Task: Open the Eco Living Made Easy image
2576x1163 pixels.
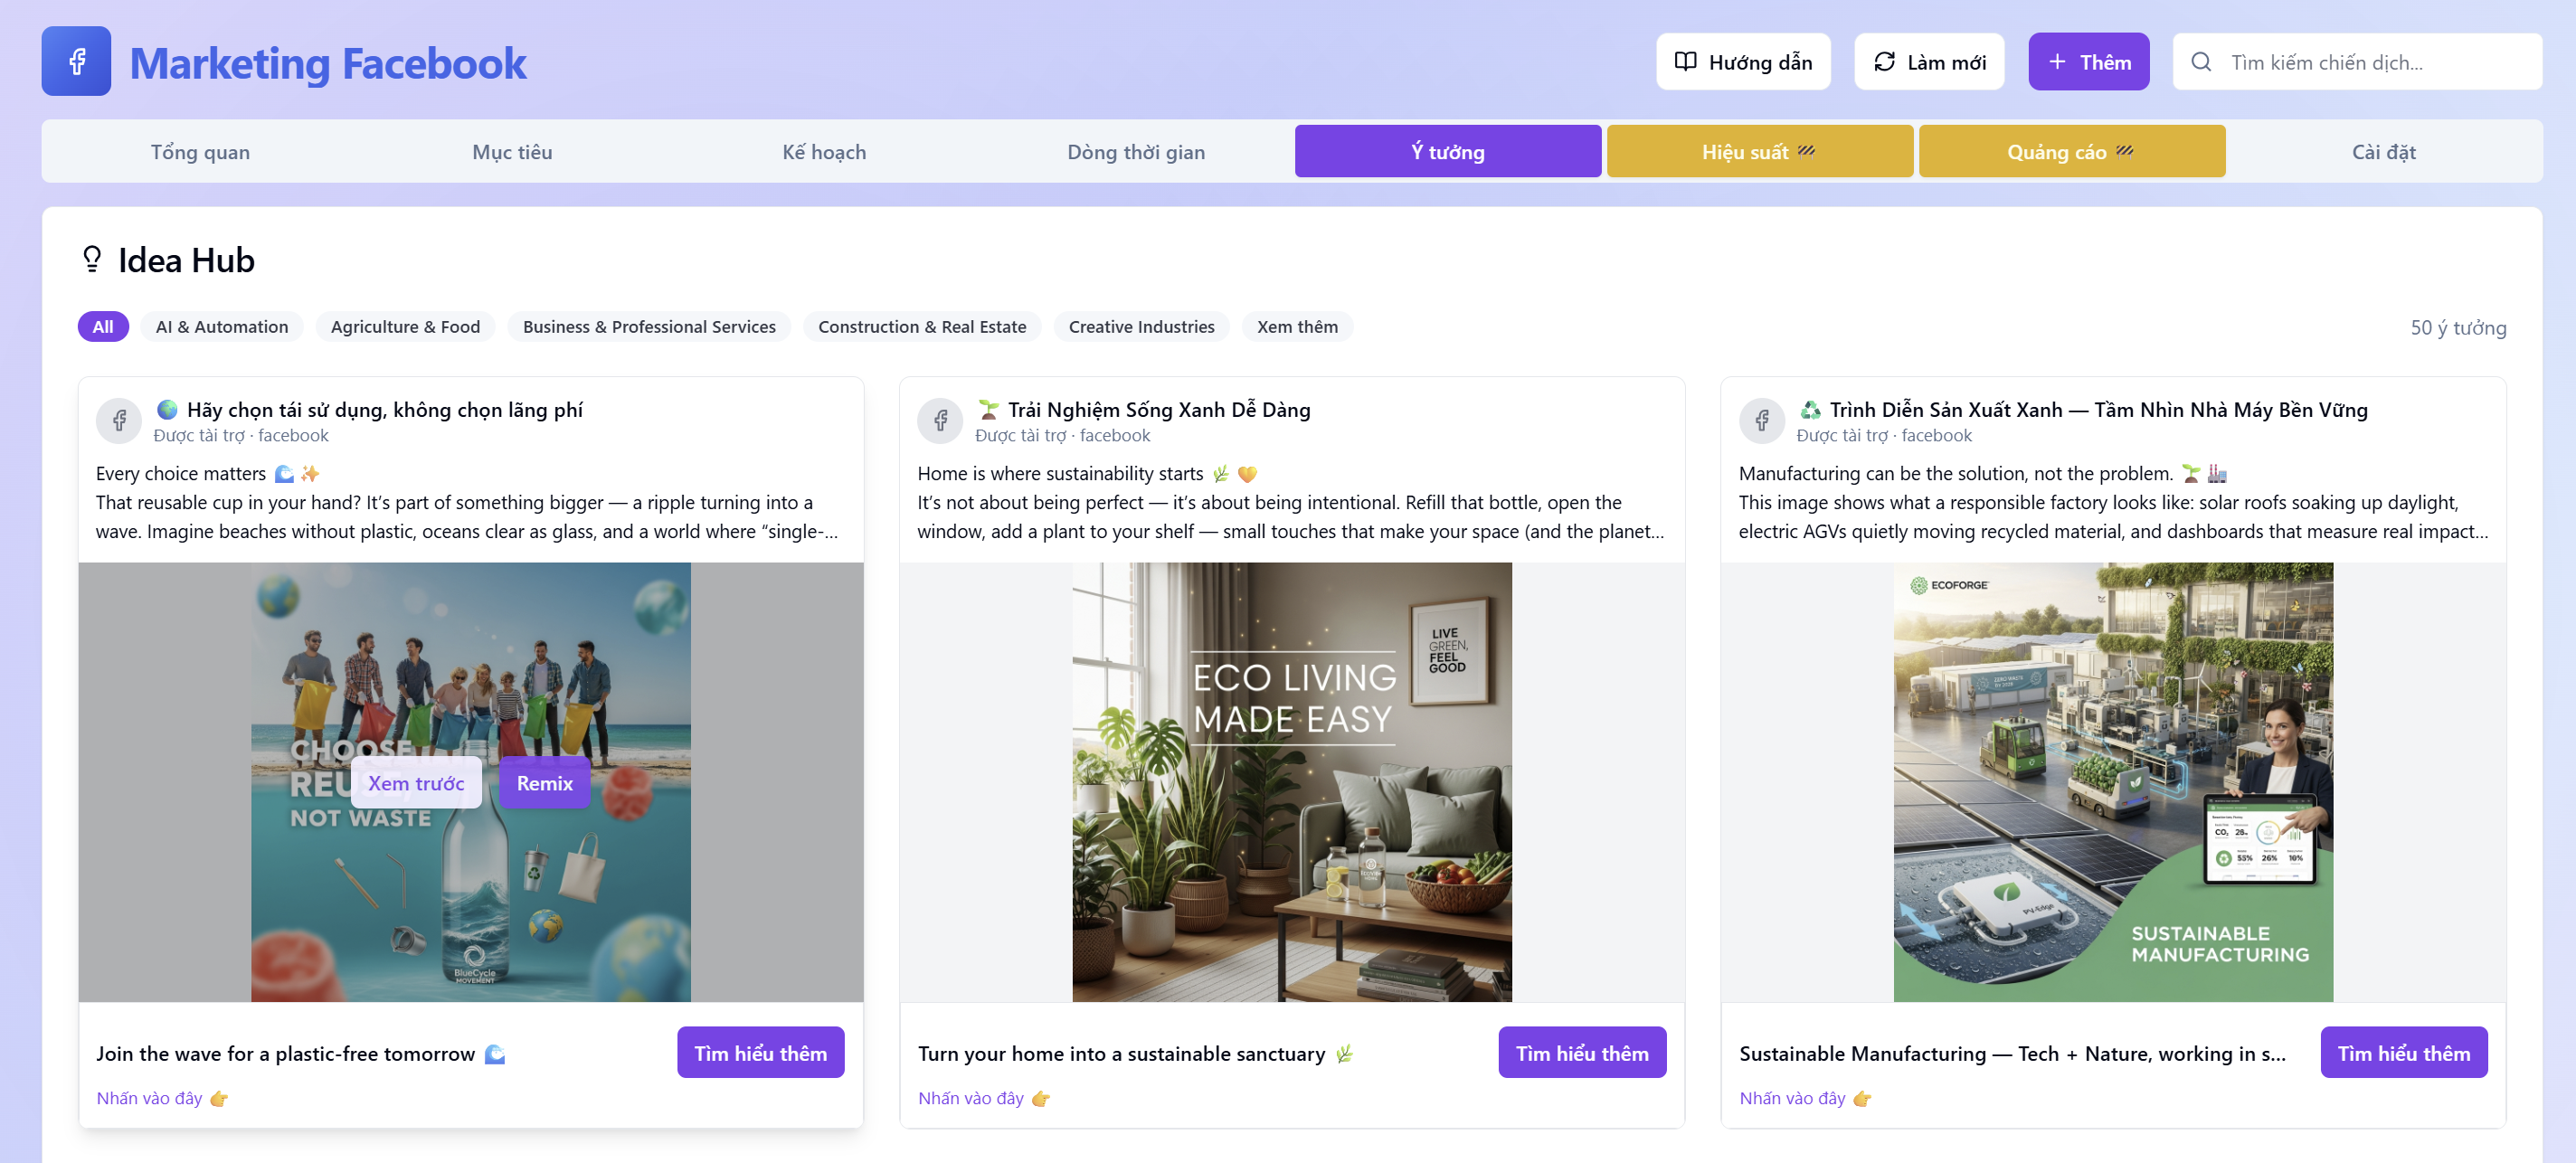Action: click(x=1292, y=782)
